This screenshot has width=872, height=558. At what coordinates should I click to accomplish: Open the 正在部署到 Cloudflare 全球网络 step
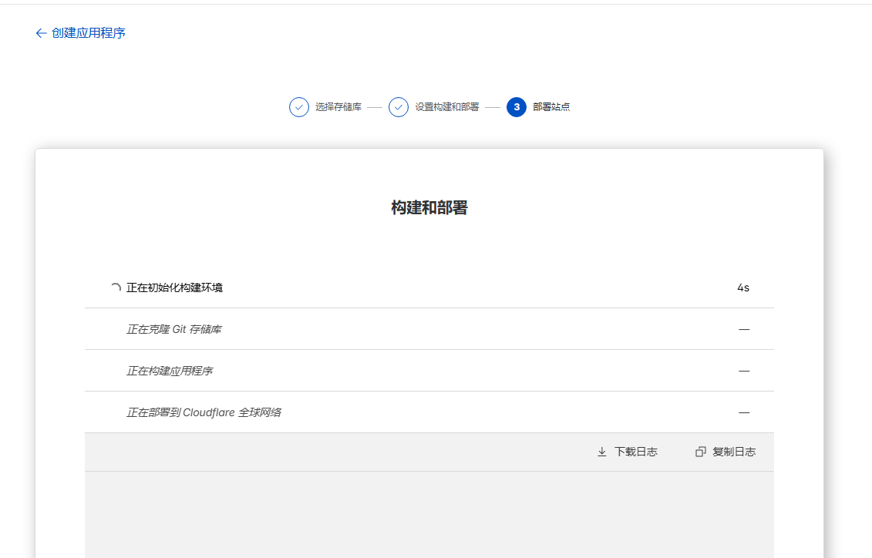204,412
